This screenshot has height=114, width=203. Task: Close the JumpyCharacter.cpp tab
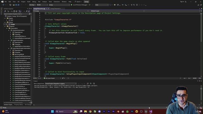click(x=49, y=9)
